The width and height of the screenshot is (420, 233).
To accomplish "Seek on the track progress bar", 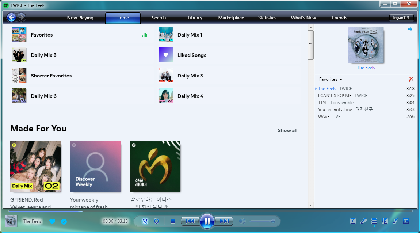I will point(210,211).
